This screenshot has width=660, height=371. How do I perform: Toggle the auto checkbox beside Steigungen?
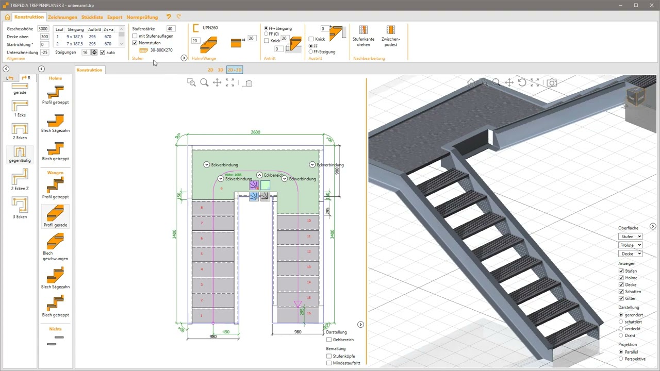coord(103,53)
